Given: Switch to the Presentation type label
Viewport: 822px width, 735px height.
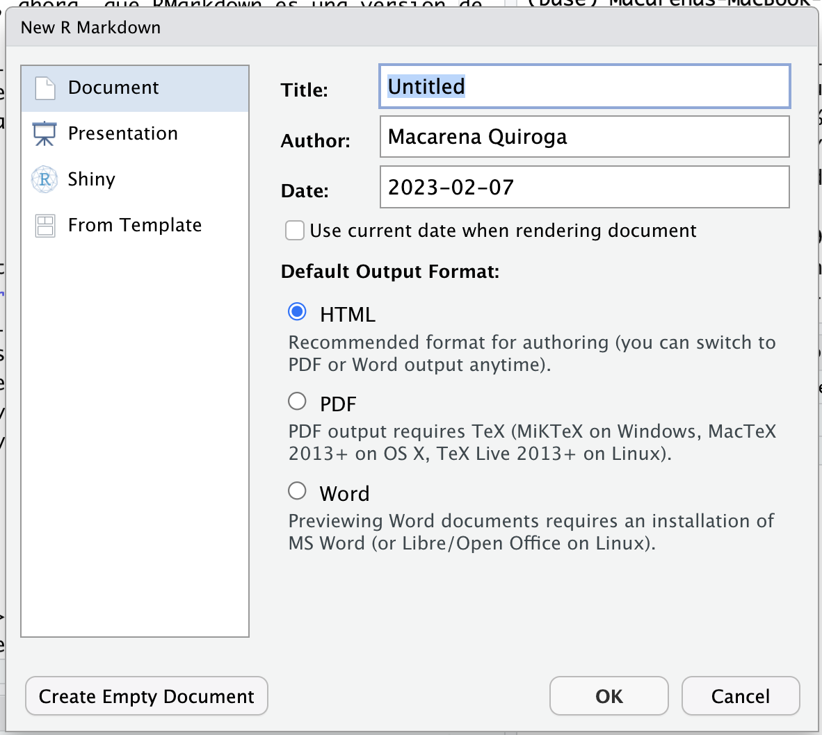Looking at the screenshot, I should 123,133.
